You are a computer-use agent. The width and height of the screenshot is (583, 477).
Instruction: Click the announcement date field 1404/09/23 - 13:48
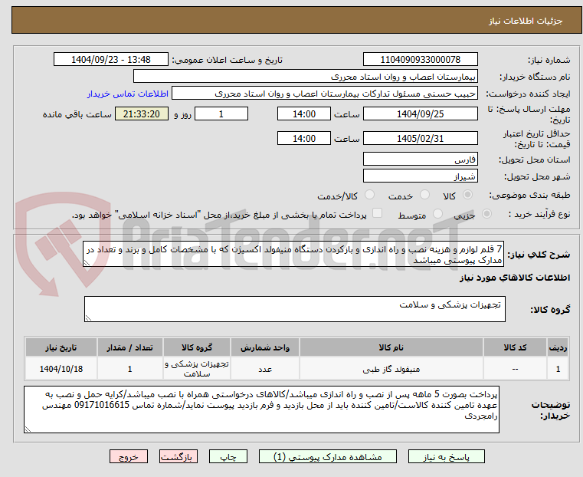[111, 60]
